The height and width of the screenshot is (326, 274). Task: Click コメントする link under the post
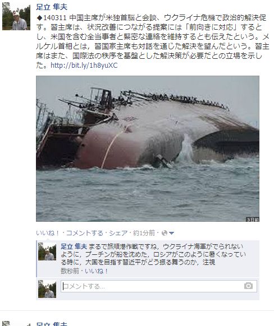(x=85, y=233)
